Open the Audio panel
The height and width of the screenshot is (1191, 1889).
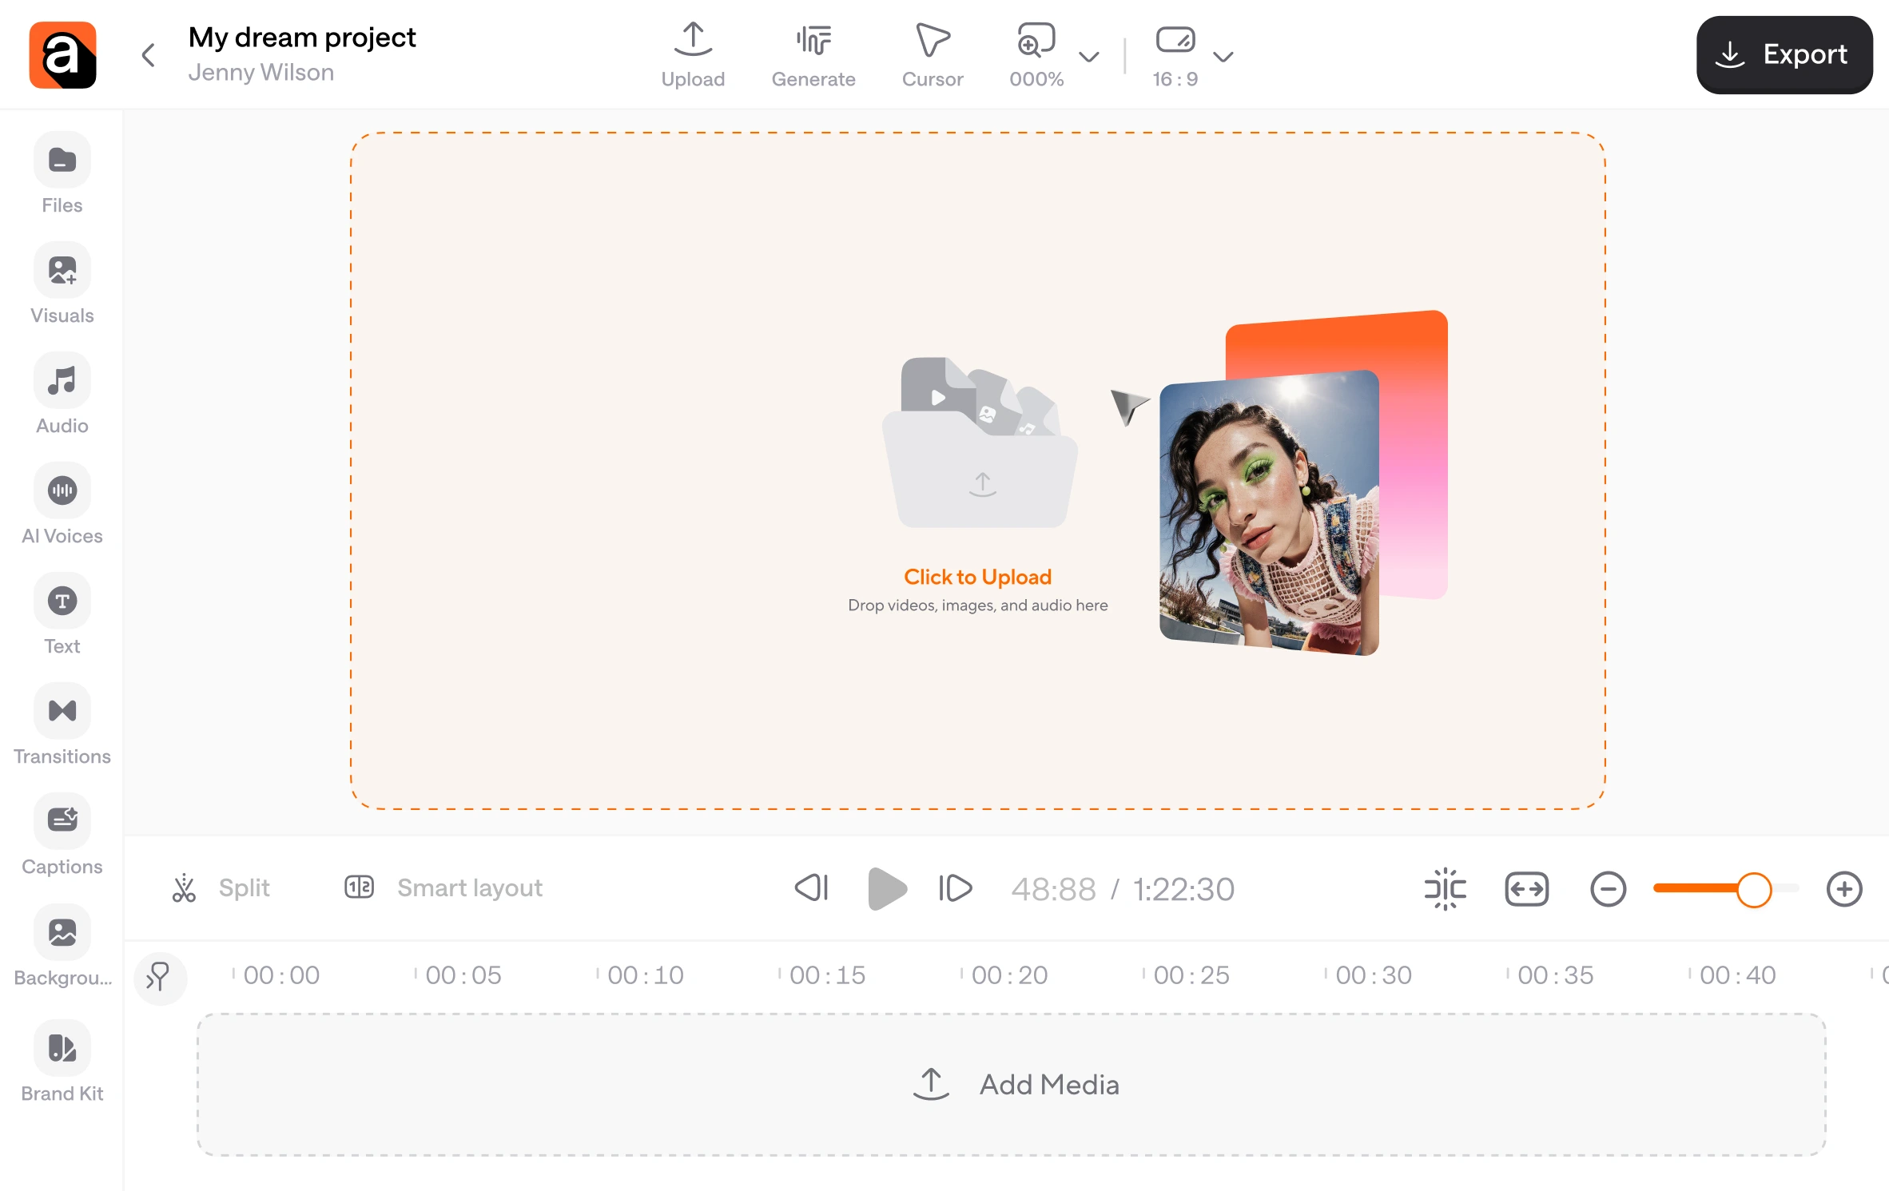click(x=62, y=381)
